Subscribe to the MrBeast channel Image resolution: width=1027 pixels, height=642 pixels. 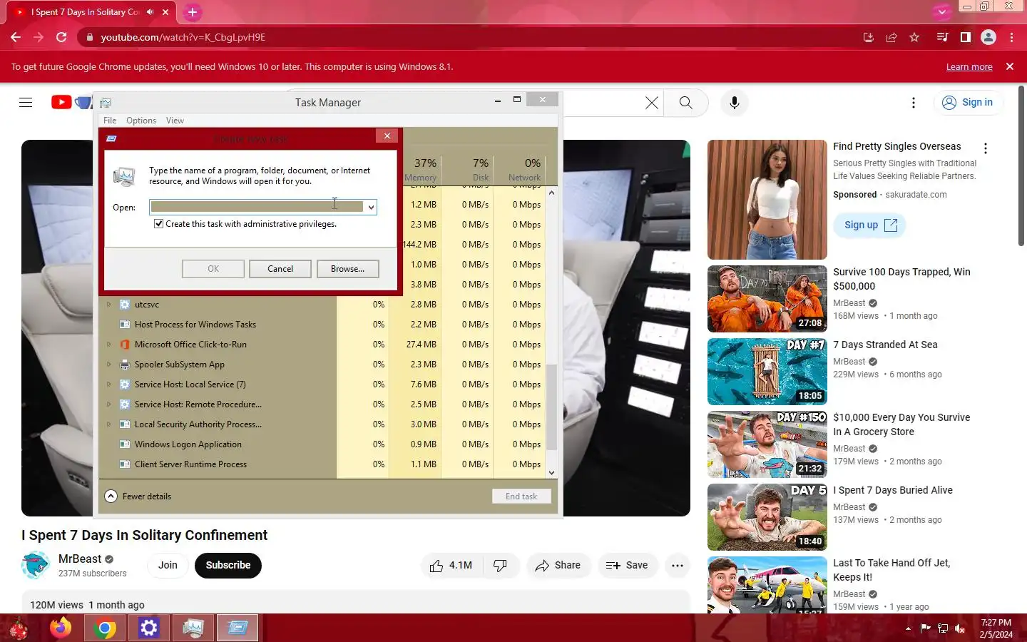click(x=228, y=565)
